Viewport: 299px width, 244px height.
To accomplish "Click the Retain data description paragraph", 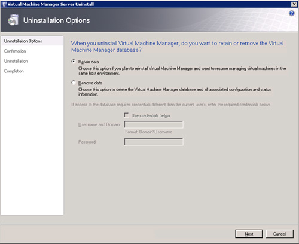I will tap(182, 71).
